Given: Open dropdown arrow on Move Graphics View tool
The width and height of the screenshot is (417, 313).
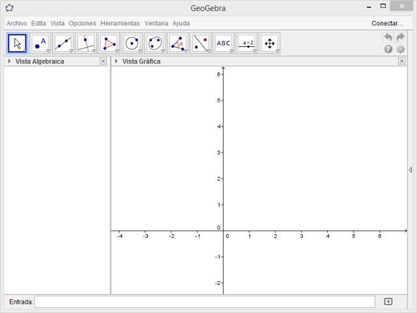Looking at the screenshot, I should (278, 51).
